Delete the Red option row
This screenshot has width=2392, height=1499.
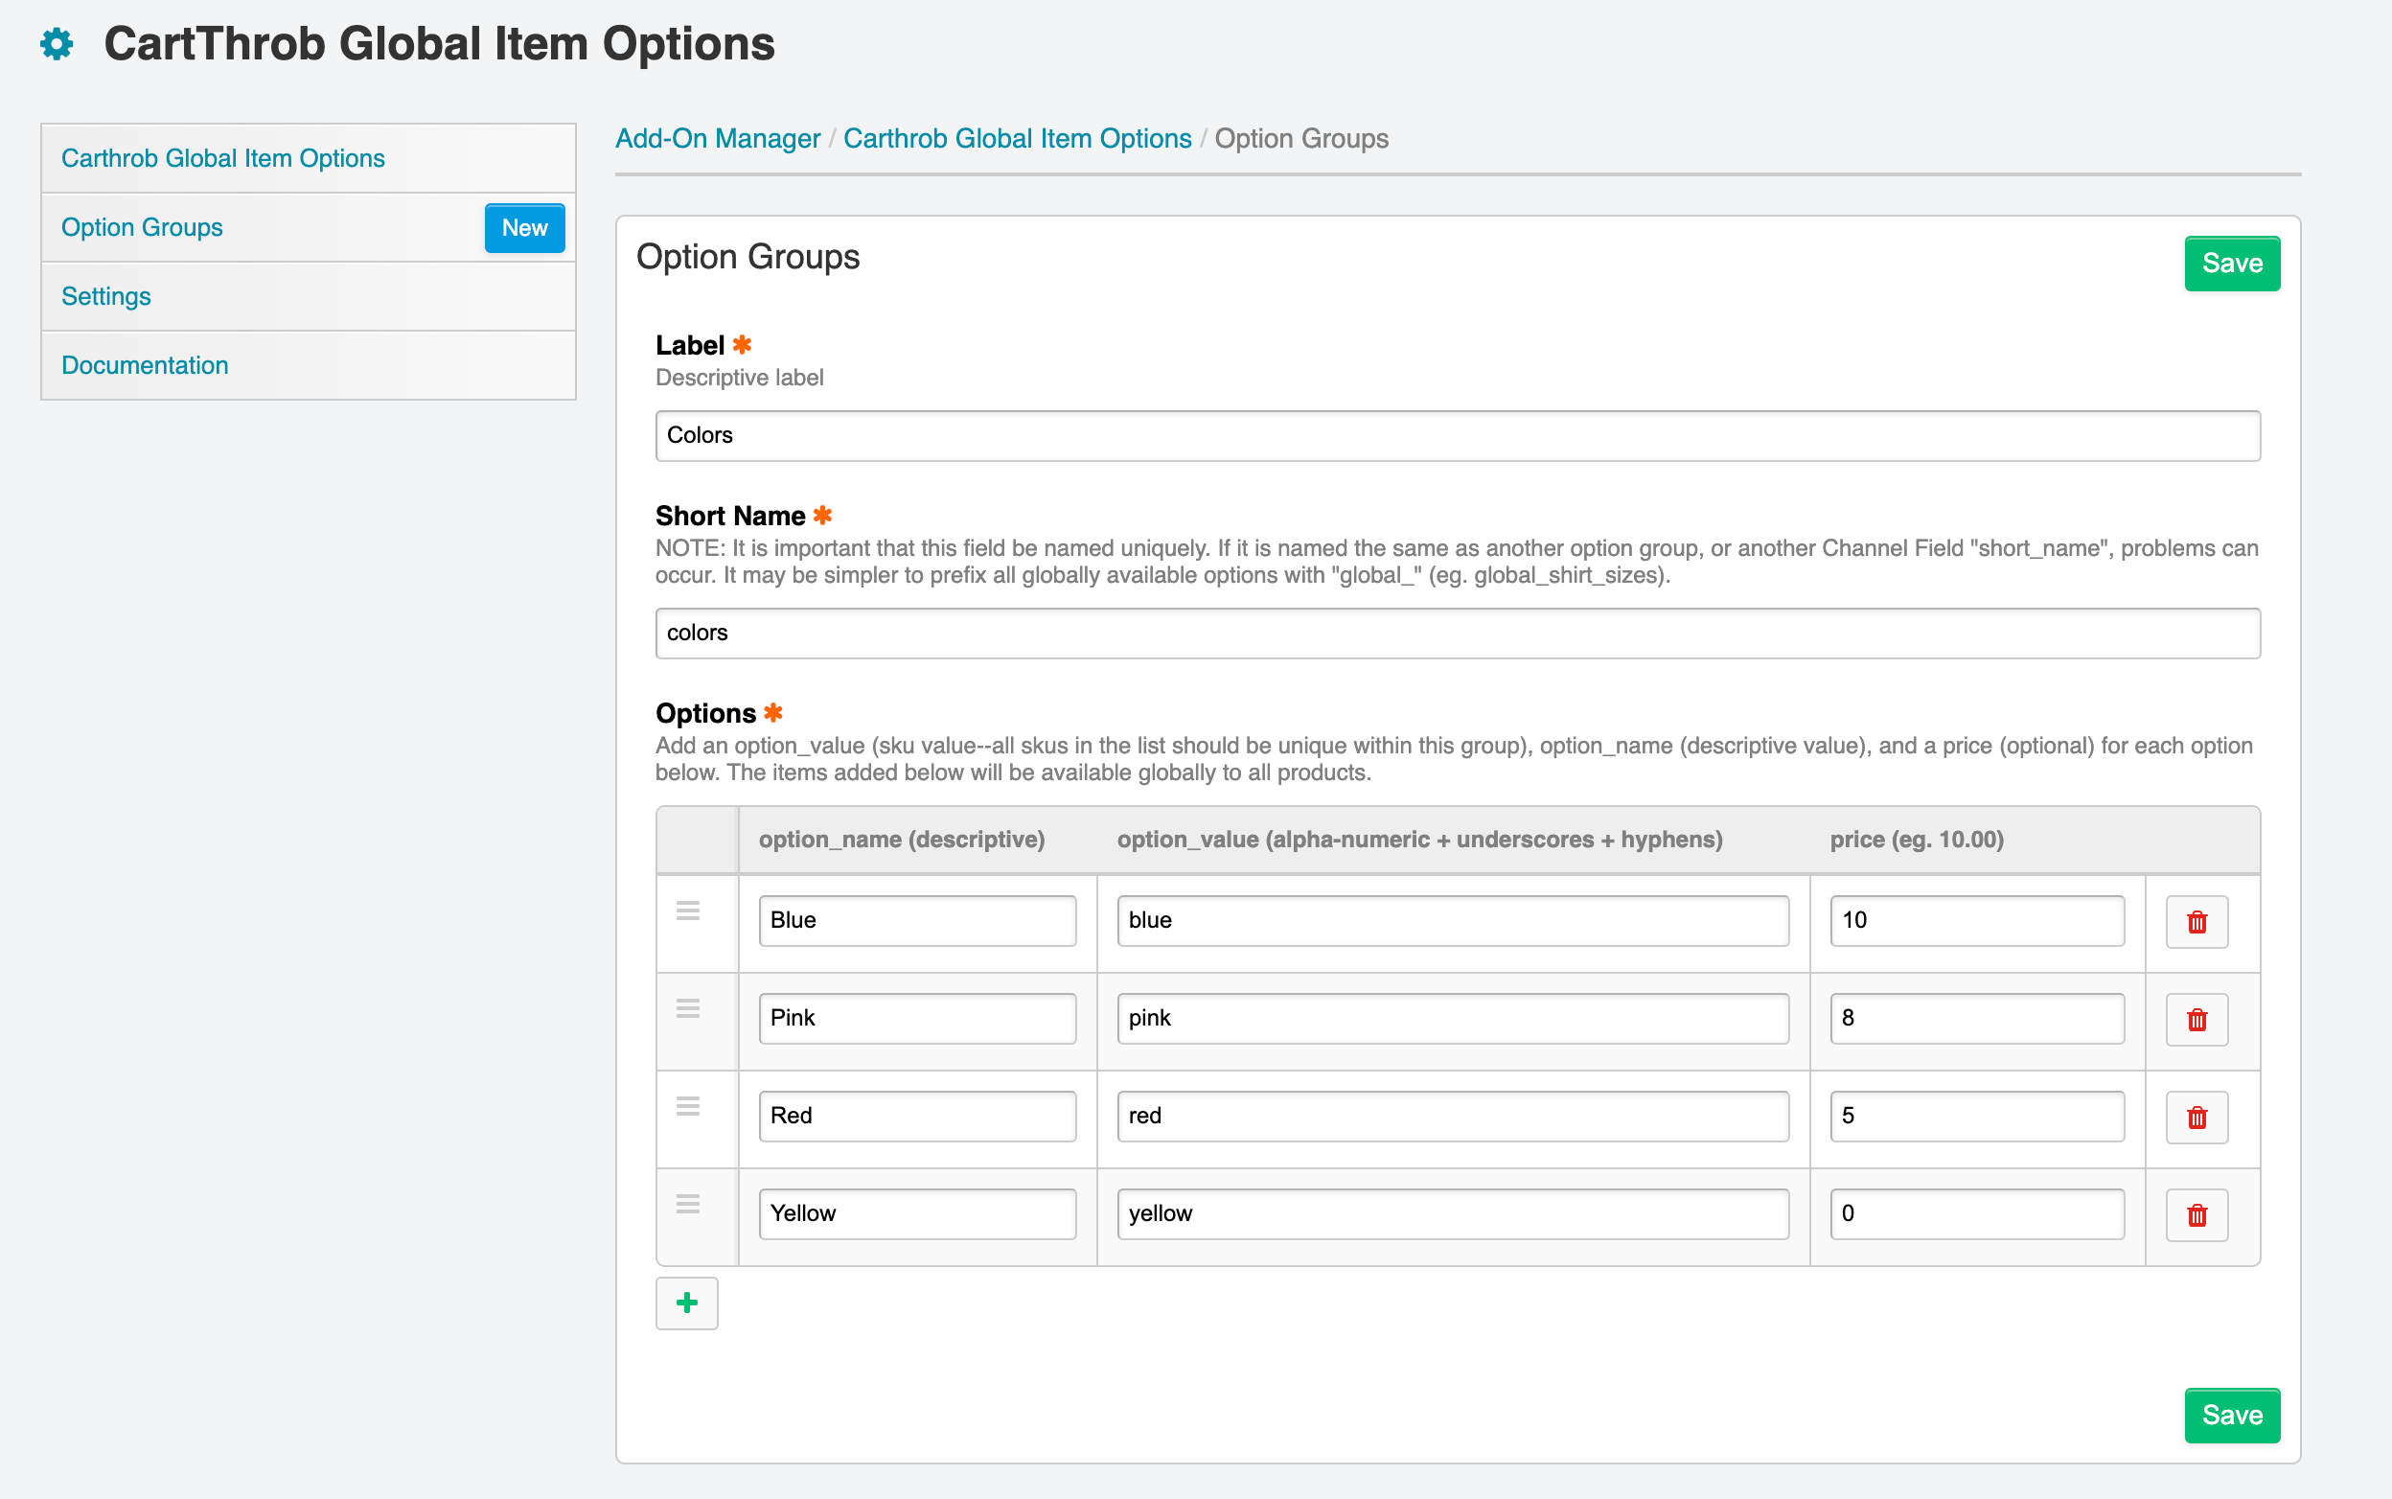(2196, 1118)
